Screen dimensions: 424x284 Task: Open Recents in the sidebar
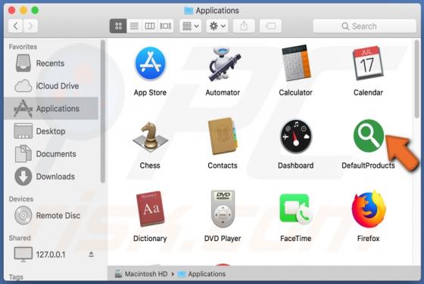[x=51, y=63]
